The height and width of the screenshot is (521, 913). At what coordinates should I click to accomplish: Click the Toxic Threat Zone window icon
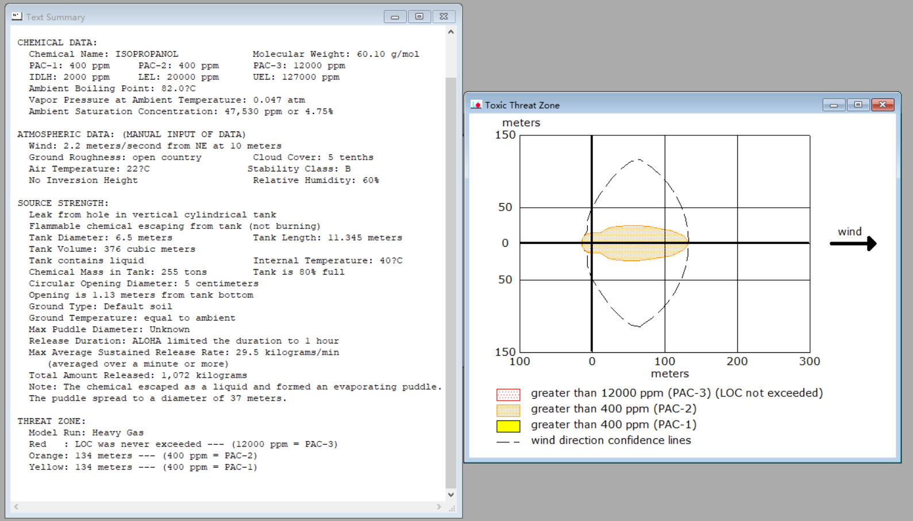pos(476,104)
